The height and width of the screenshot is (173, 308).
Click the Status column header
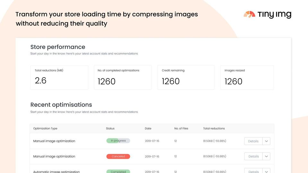[110, 128]
